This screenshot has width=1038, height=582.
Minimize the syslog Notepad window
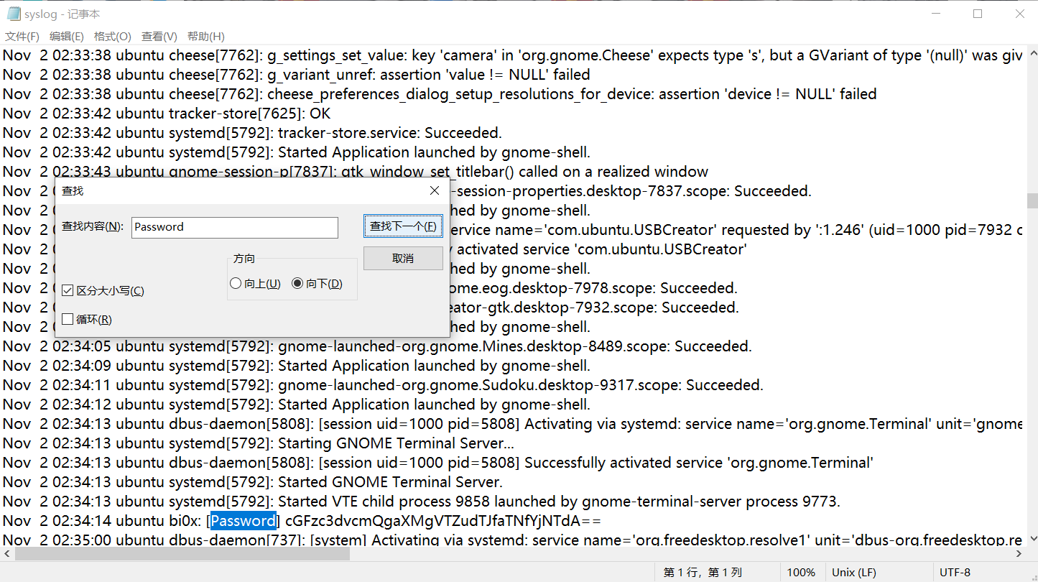pyautogui.click(x=936, y=14)
